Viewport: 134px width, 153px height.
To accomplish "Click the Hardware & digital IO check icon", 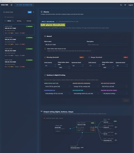I will point(45,75).
